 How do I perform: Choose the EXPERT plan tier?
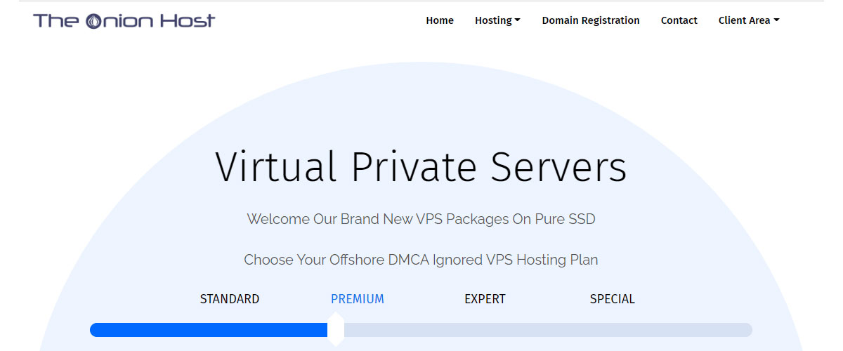485,299
